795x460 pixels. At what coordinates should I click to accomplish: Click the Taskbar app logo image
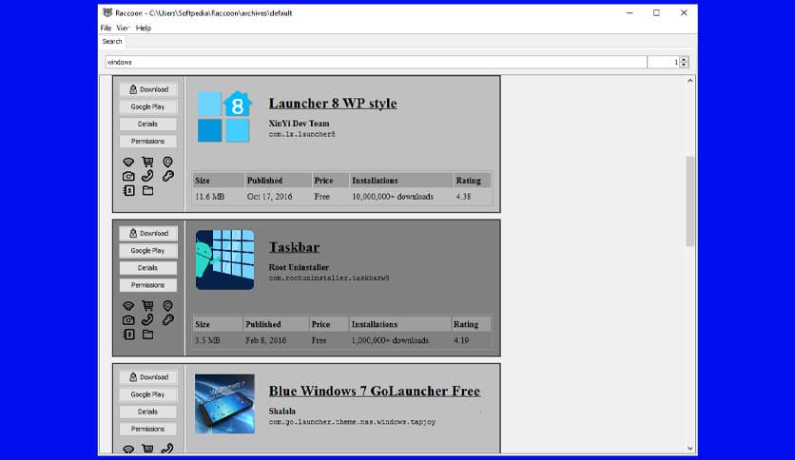(224, 259)
